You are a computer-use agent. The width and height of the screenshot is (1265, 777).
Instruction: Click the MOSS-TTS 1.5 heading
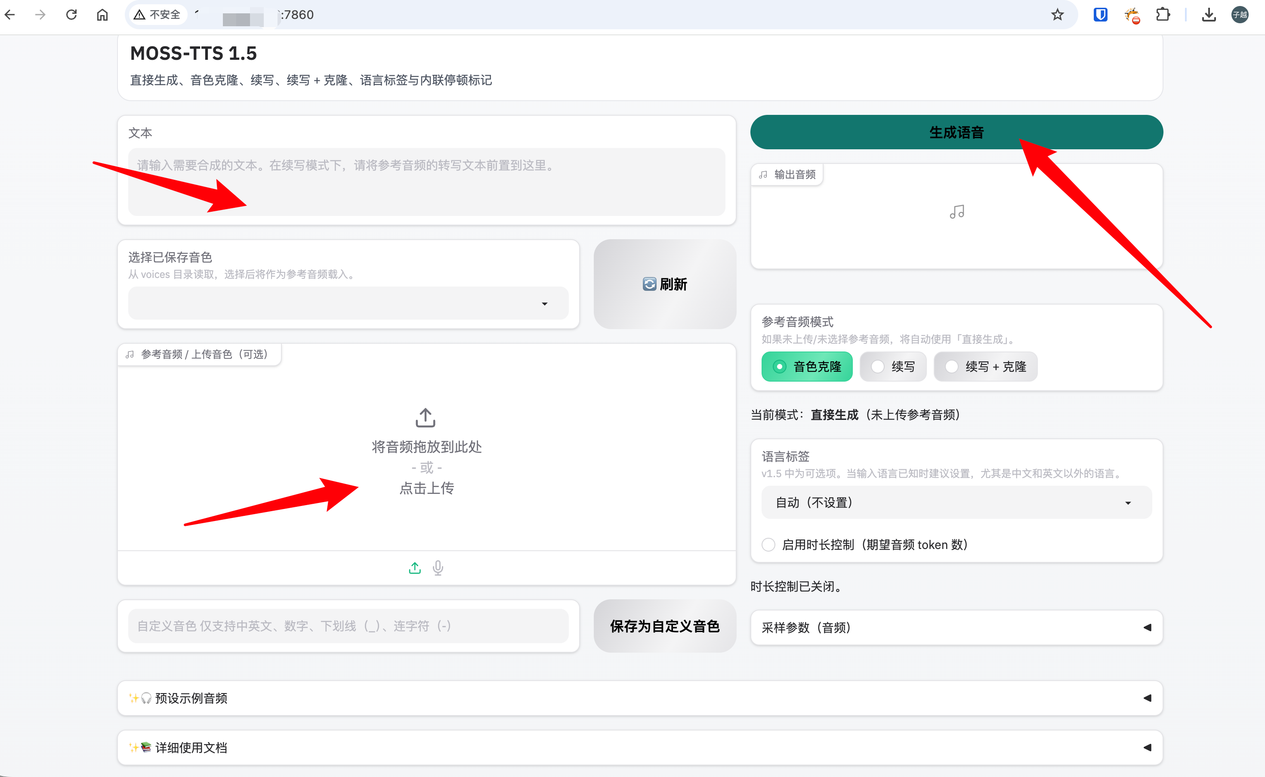coord(193,53)
